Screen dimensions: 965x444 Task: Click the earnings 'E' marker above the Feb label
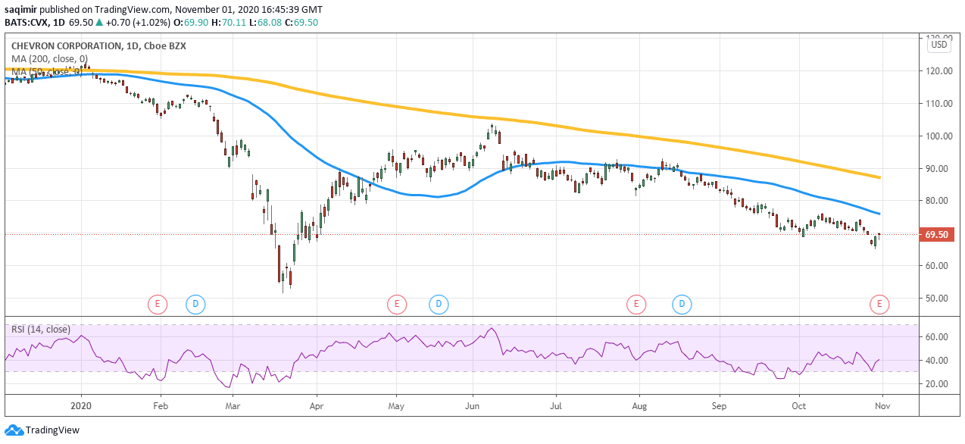pyautogui.click(x=157, y=305)
